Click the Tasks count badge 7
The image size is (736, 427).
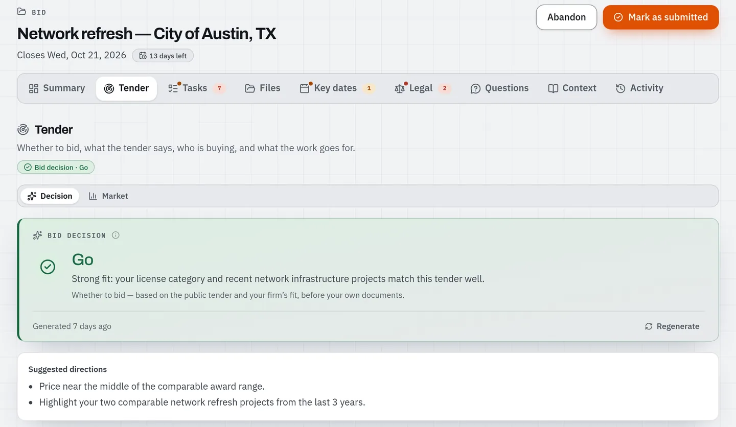point(219,88)
